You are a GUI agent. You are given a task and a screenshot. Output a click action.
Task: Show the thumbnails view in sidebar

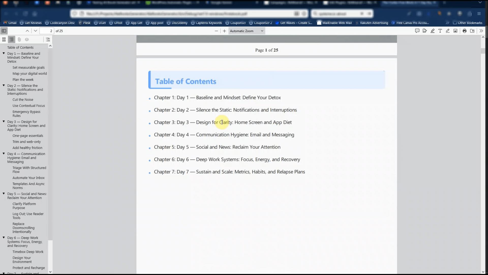4,39
